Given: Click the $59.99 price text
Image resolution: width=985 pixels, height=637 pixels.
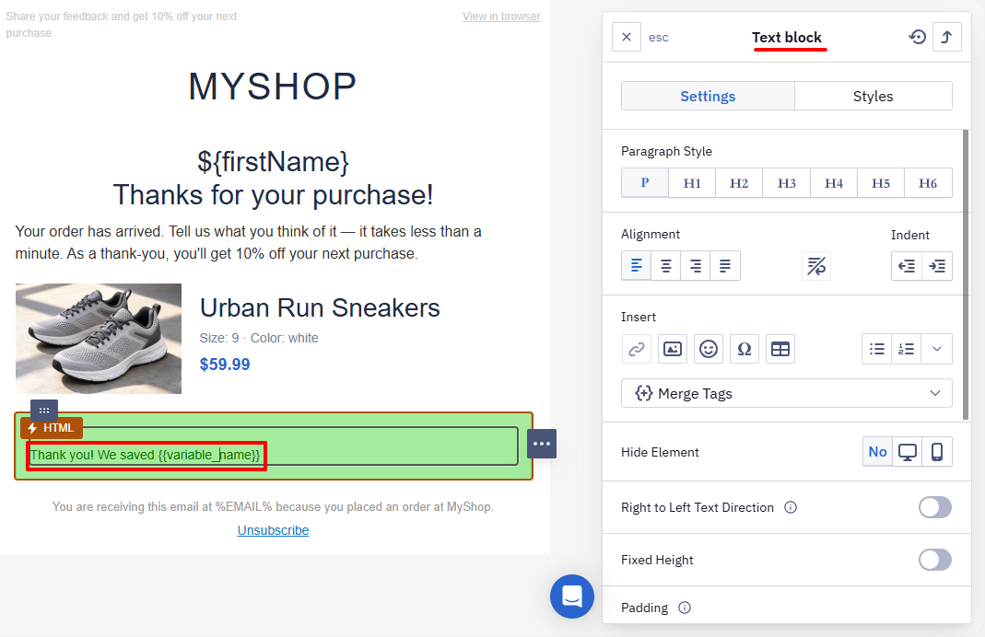Looking at the screenshot, I should coord(225,365).
